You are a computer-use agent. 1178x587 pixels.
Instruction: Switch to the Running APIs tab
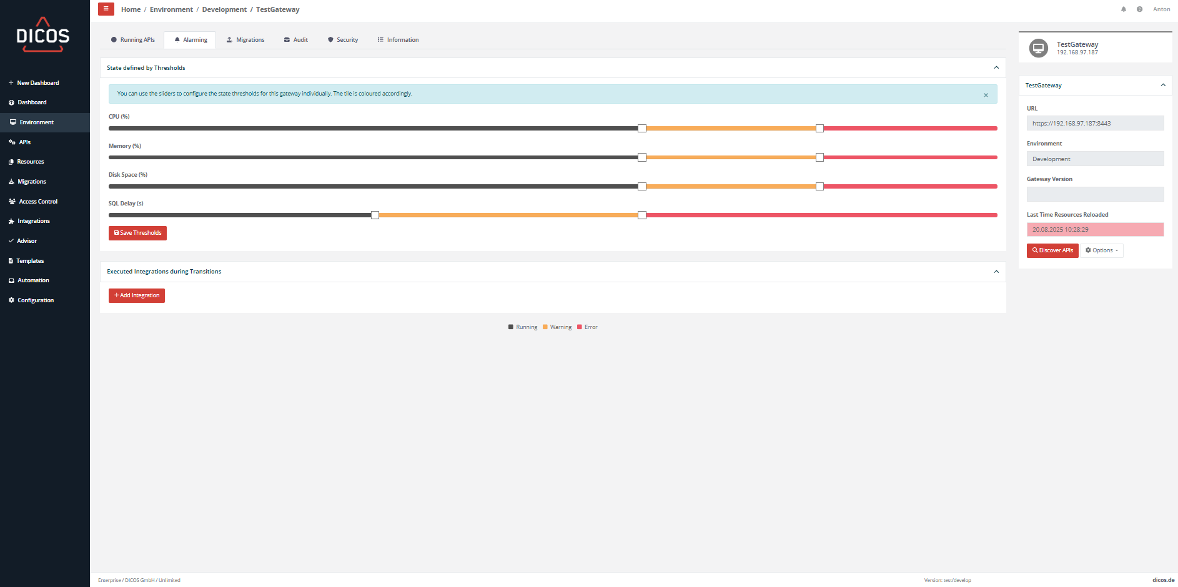pos(132,40)
